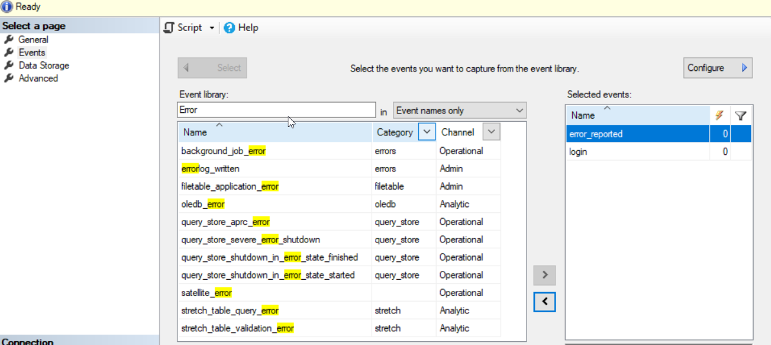Click the add event right arrow button
This screenshot has height=345, width=771.
pyautogui.click(x=545, y=275)
